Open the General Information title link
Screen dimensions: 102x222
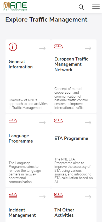point(21,64)
